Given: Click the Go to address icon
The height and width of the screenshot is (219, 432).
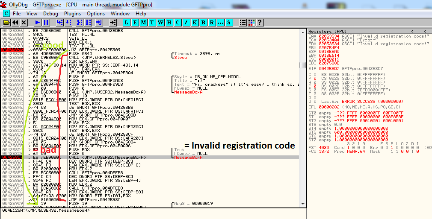Looking at the screenshot, I should [x=112, y=22].
